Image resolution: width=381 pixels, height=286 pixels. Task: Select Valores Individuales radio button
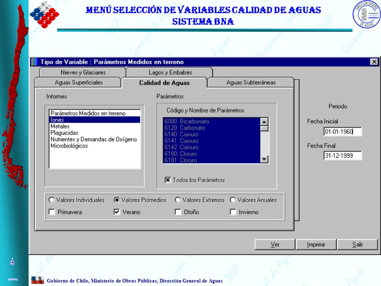coord(52,200)
